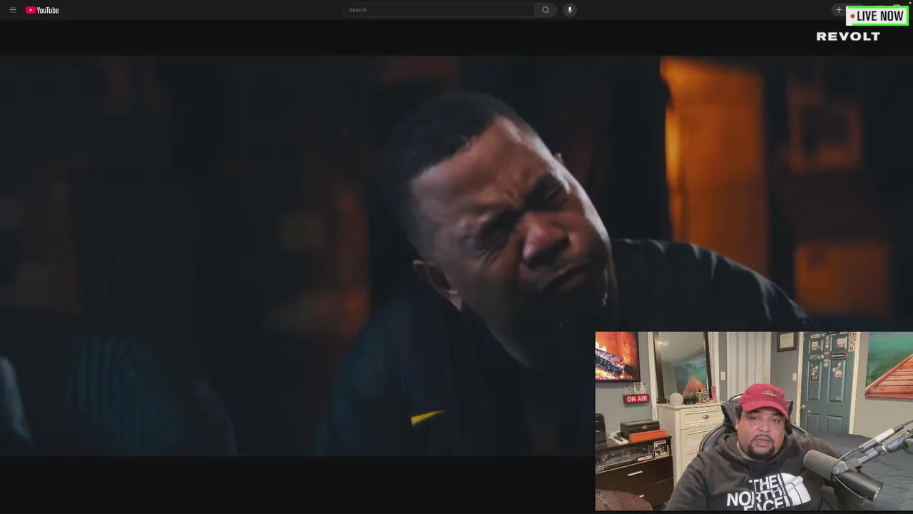Go to YouTube home via logo

[x=42, y=10]
